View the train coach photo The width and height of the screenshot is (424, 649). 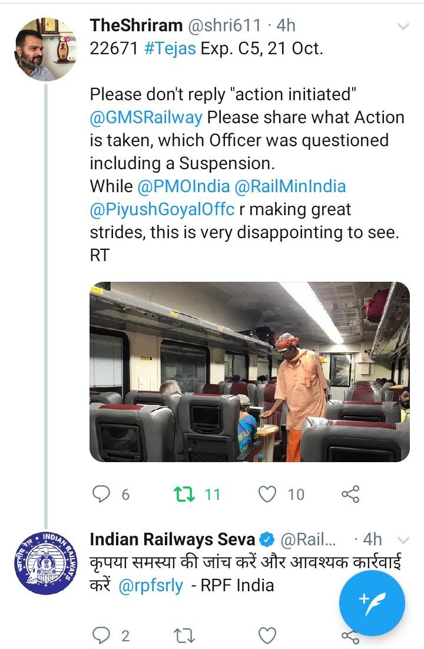point(249,371)
